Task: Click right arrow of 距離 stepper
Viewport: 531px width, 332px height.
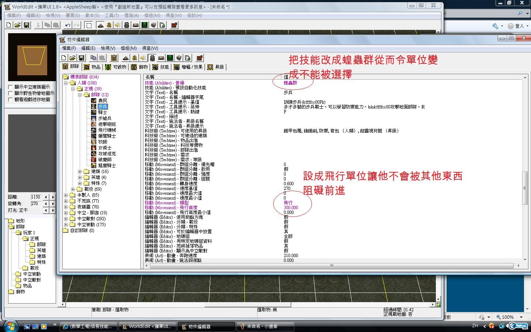Action: coord(53,197)
